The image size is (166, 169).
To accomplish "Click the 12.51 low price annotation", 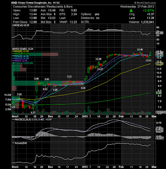I will point(149,60).
